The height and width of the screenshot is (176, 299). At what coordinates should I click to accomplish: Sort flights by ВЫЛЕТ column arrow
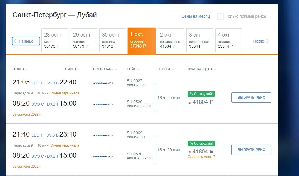[x=27, y=69]
